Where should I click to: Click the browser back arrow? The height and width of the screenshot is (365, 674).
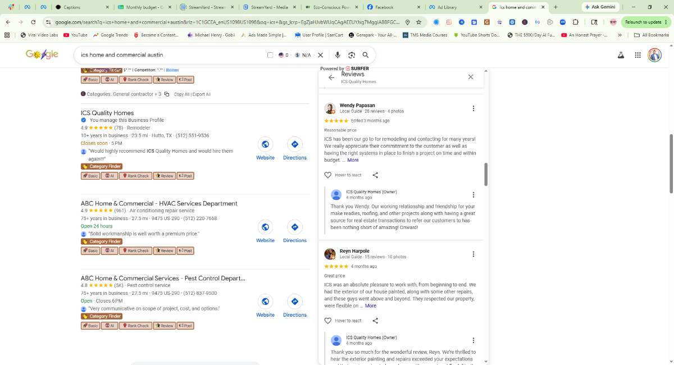tap(8, 22)
